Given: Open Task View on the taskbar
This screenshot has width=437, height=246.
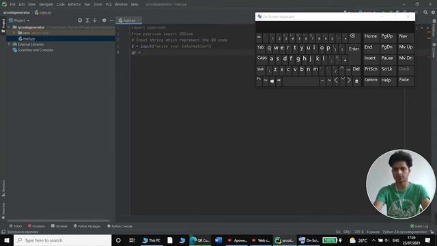Looking at the screenshot, I should (132, 240).
